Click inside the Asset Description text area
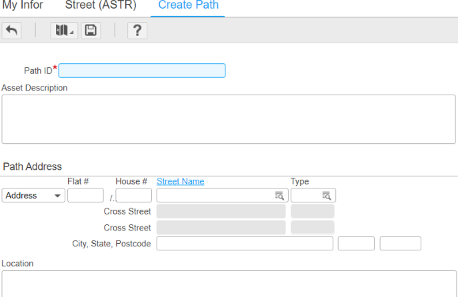This screenshot has width=458, height=297. pyautogui.click(x=228, y=119)
